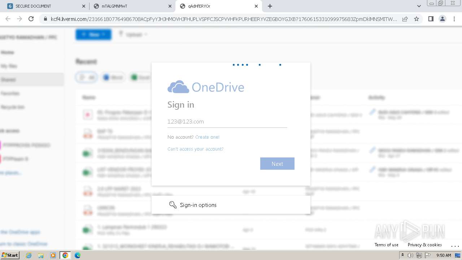Click the OneDrive cloud logo
Screen dimensions: 462x260
[178, 87]
